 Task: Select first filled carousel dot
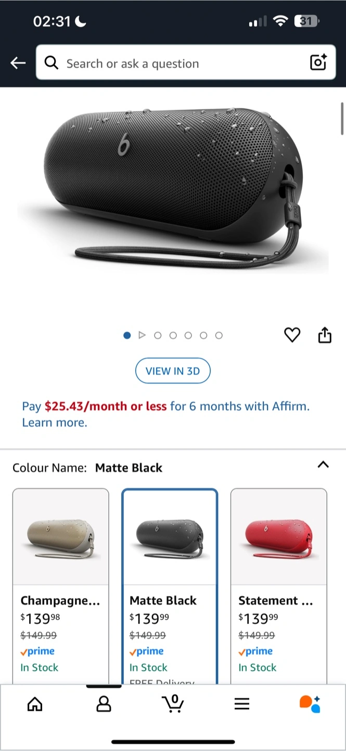[x=127, y=335]
